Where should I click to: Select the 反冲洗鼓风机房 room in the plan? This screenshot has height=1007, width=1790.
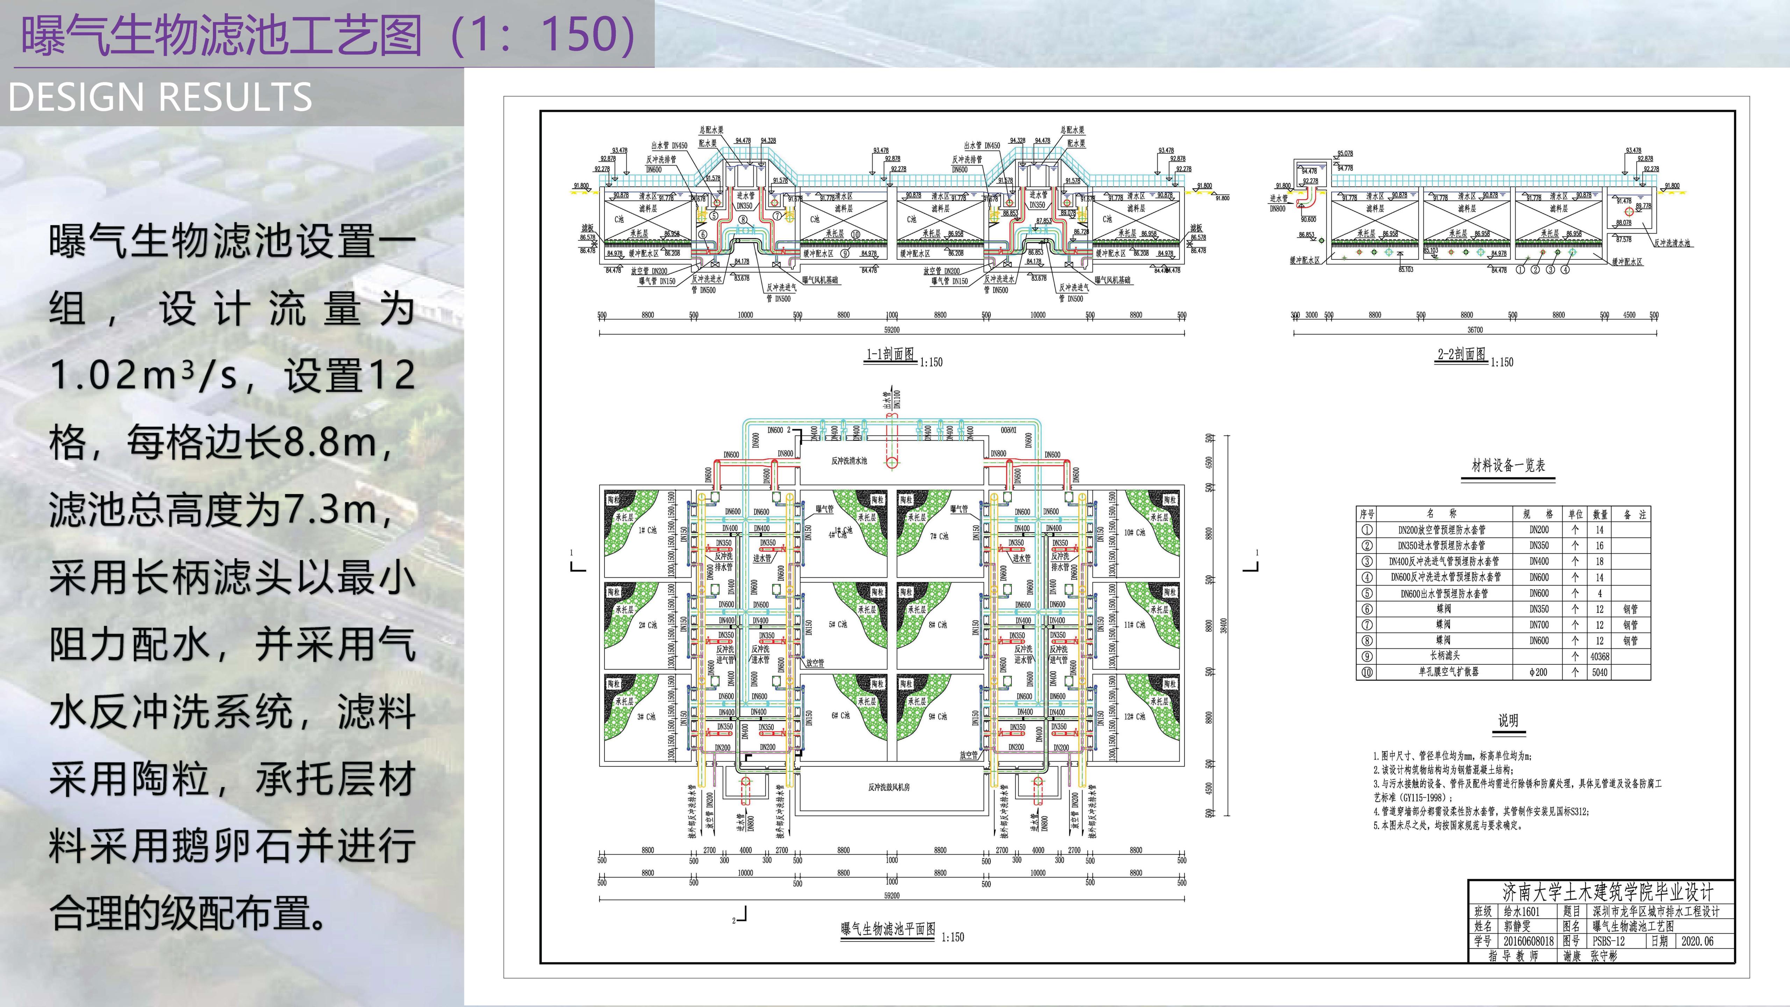click(x=889, y=787)
